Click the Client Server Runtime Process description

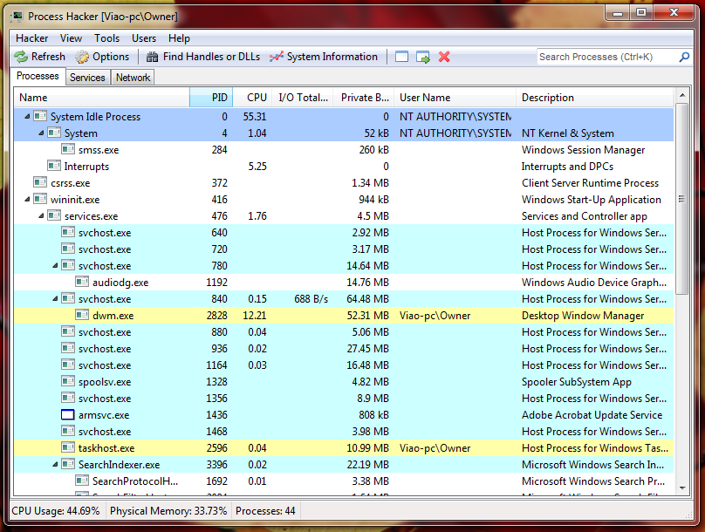point(590,183)
